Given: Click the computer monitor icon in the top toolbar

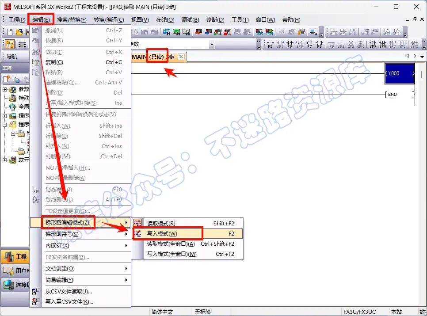Looking at the screenshot, I should point(313,32).
